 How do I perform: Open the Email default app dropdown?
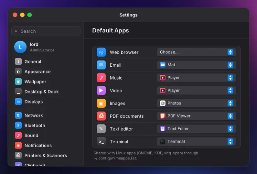(x=196, y=65)
